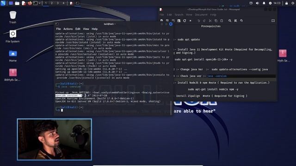Viewport: 296px width, 166px height.
Task: Switch to workspace 2
Action: tap(52, 3)
